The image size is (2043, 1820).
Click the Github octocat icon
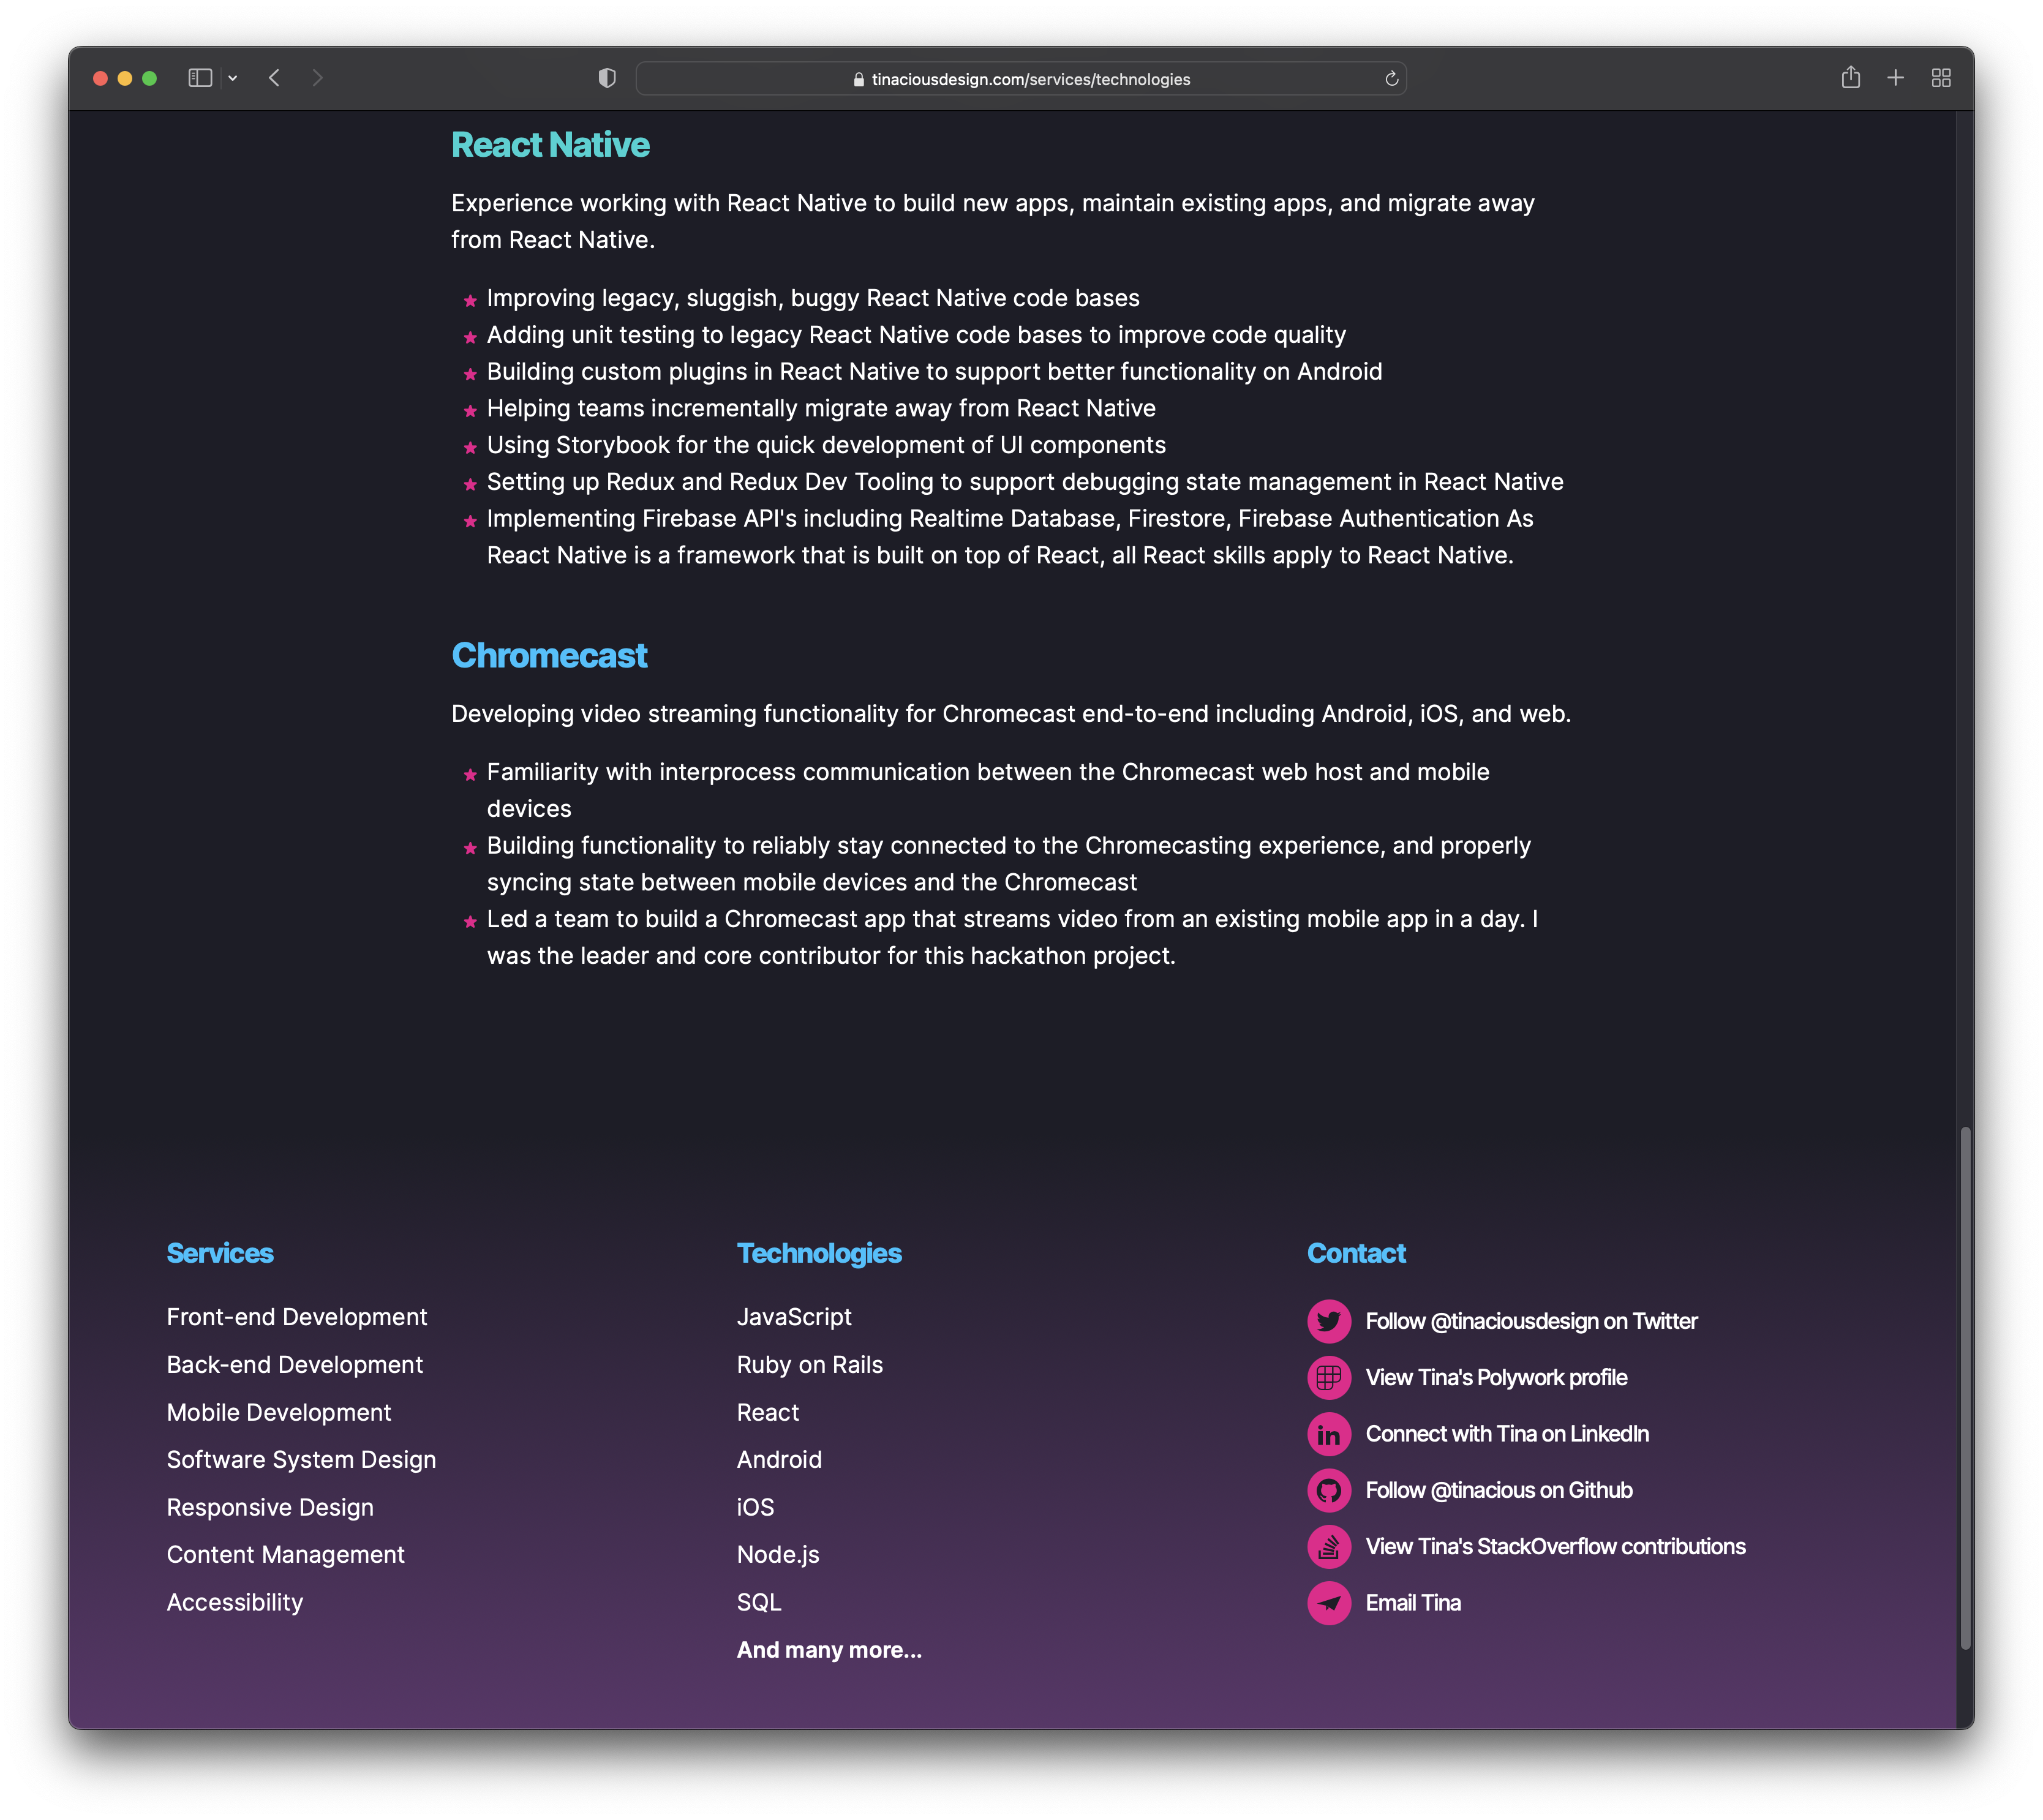1329,1490
